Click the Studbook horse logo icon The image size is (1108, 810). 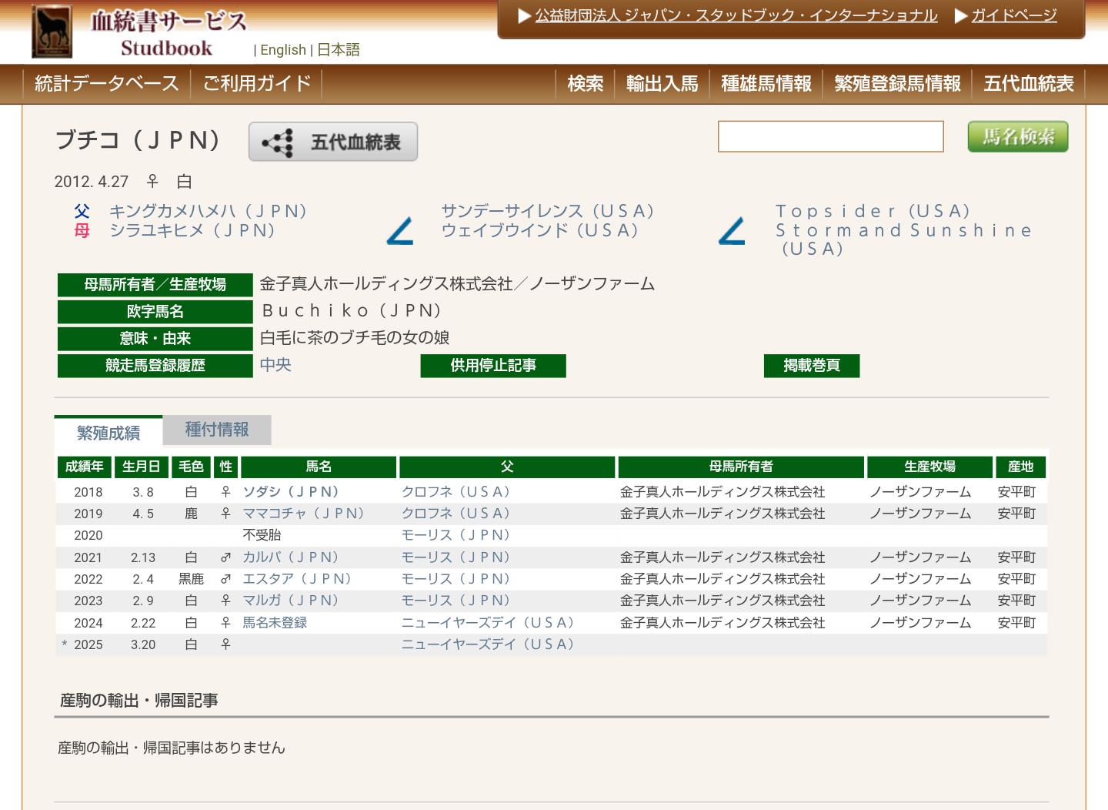[x=52, y=32]
